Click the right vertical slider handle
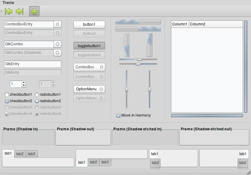 150,89
